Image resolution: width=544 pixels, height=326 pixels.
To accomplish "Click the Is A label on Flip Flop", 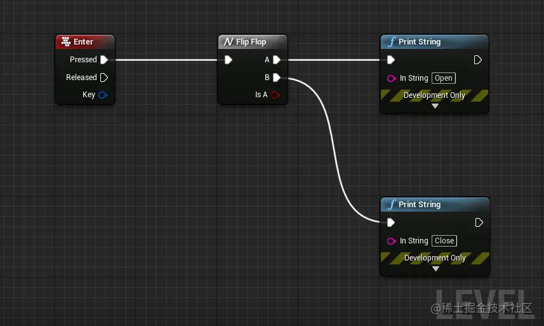I will 262,95.
